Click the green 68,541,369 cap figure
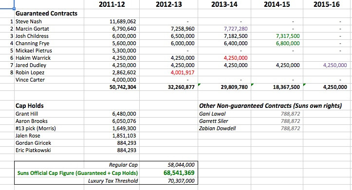The height and width of the screenshot is (190, 352). click(x=168, y=173)
